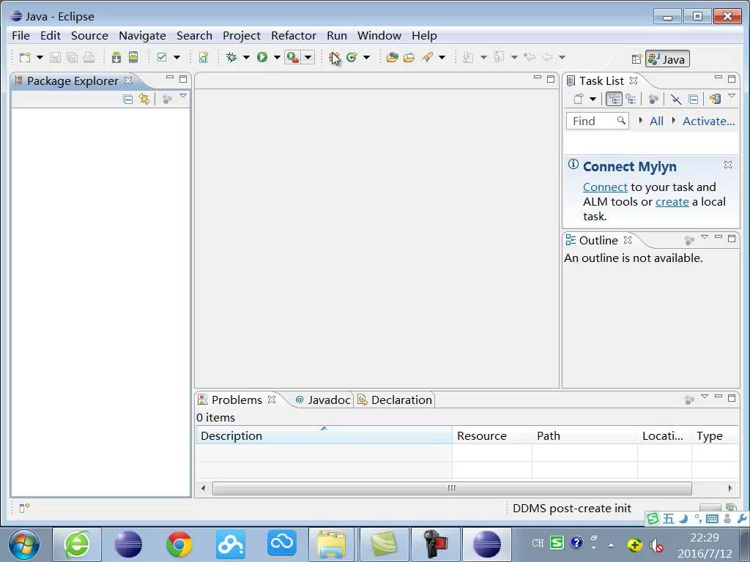Open the Refactor menu
750x562 pixels.
[293, 35]
